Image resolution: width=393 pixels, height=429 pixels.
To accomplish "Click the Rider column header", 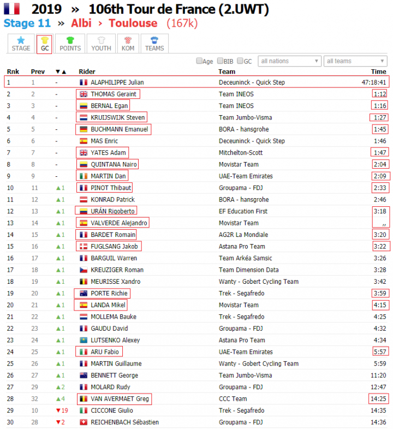I will pos(87,71).
